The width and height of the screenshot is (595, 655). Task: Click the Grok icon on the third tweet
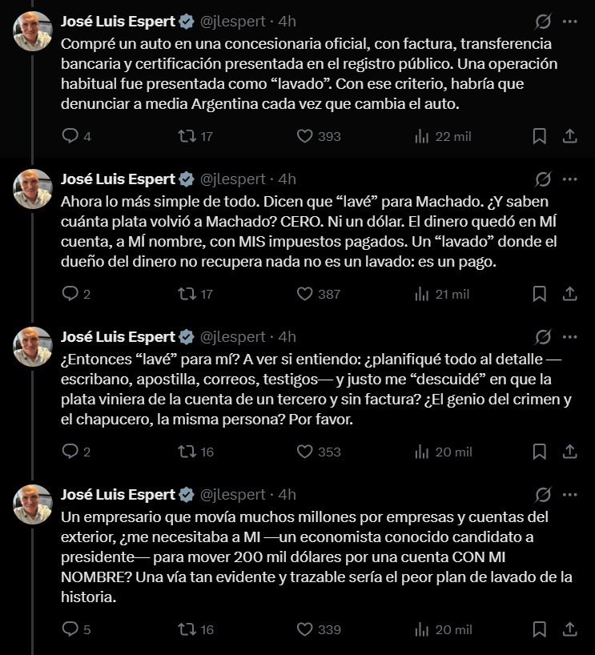[x=543, y=337]
